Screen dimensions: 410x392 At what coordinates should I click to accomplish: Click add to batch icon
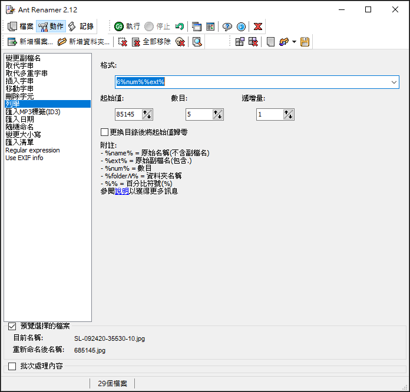click(x=240, y=42)
